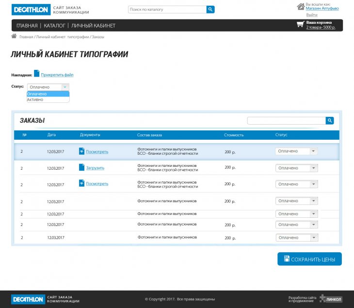The height and width of the screenshot is (308, 354).
Task: Click into the Поиск по каталогу search field
Action: click(167, 9)
